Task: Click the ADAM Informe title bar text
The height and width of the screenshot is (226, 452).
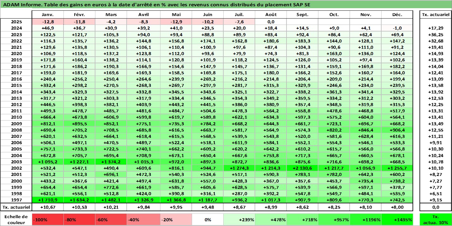Action: point(156,5)
